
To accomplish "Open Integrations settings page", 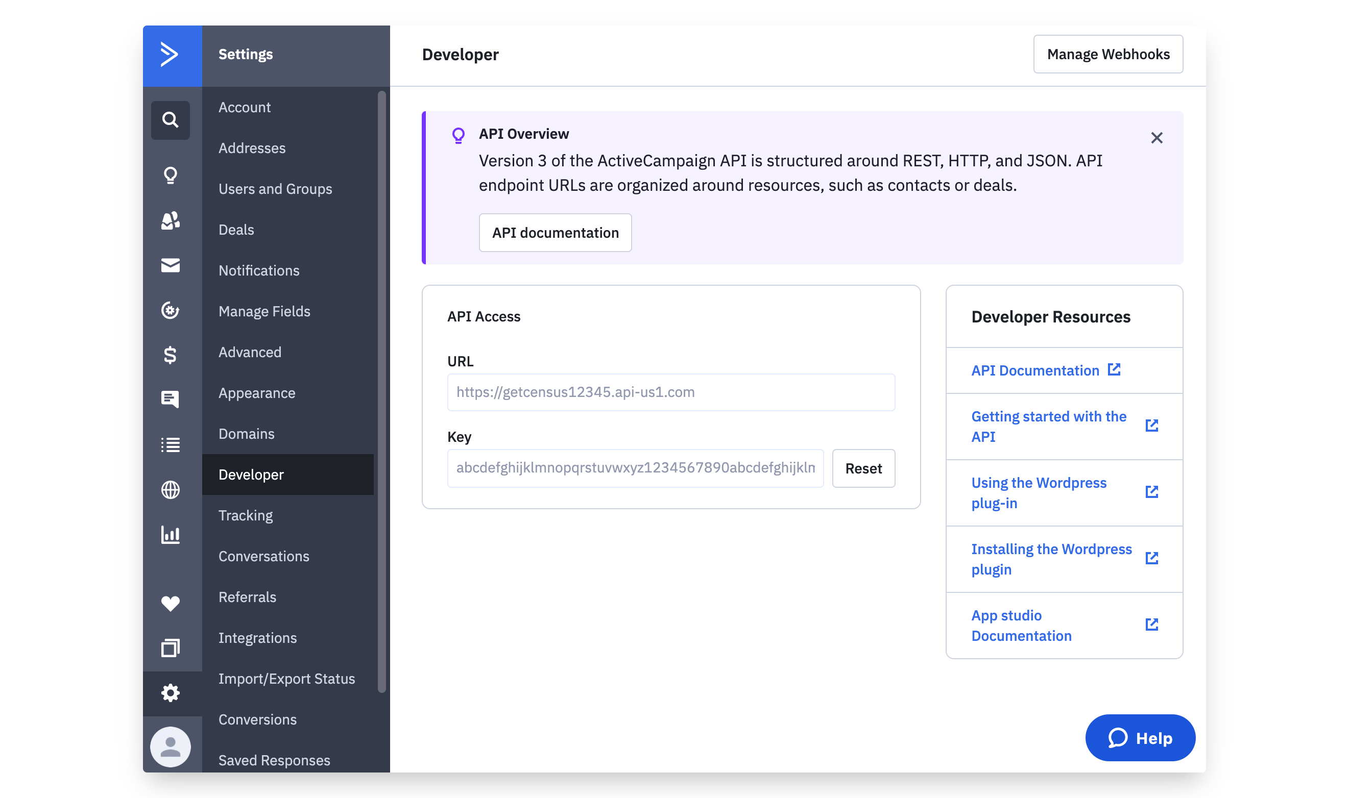I will coord(257,638).
